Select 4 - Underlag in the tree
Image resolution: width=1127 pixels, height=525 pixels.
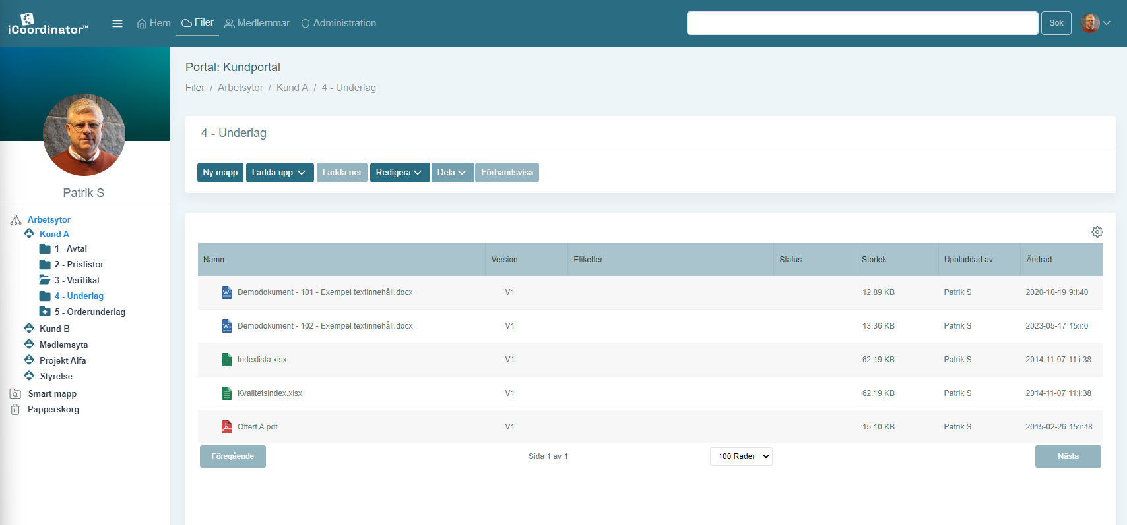(x=79, y=296)
